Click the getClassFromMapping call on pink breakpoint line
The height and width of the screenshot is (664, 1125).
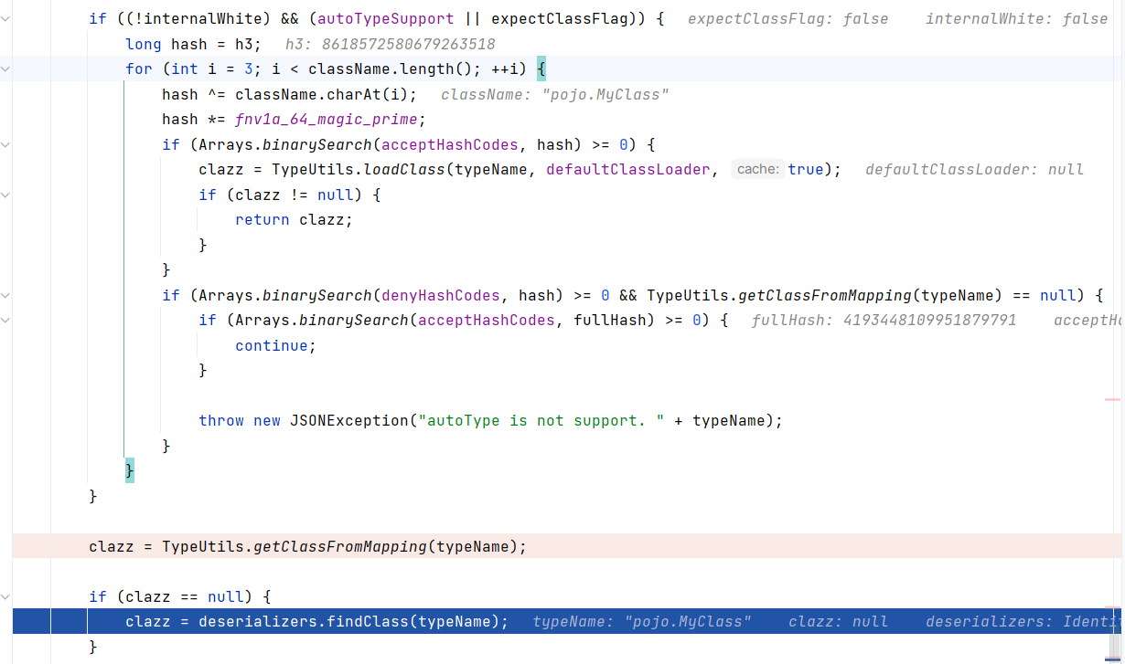tap(339, 546)
